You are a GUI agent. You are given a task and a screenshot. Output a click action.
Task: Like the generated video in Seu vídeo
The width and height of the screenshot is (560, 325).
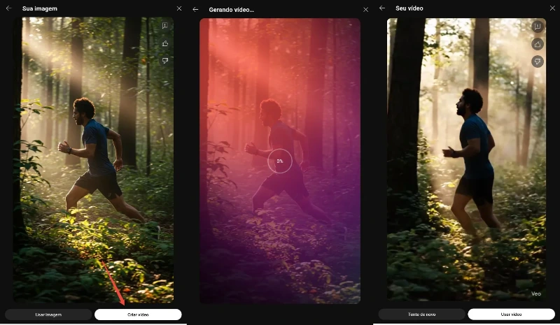click(538, 44)
